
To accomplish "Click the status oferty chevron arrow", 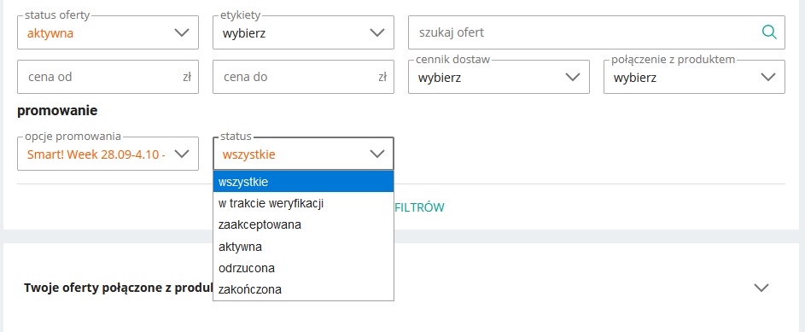I will [182, 32].
